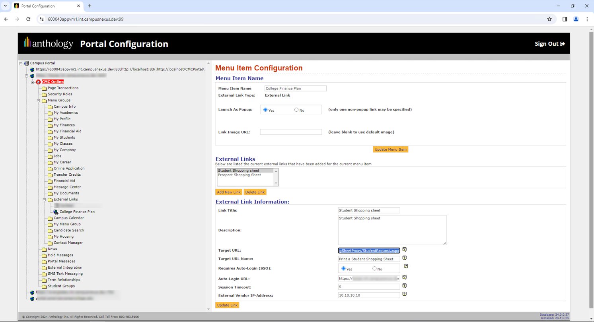Click help icon beside External Vendor IP-Address

click(x=405, y=294)
